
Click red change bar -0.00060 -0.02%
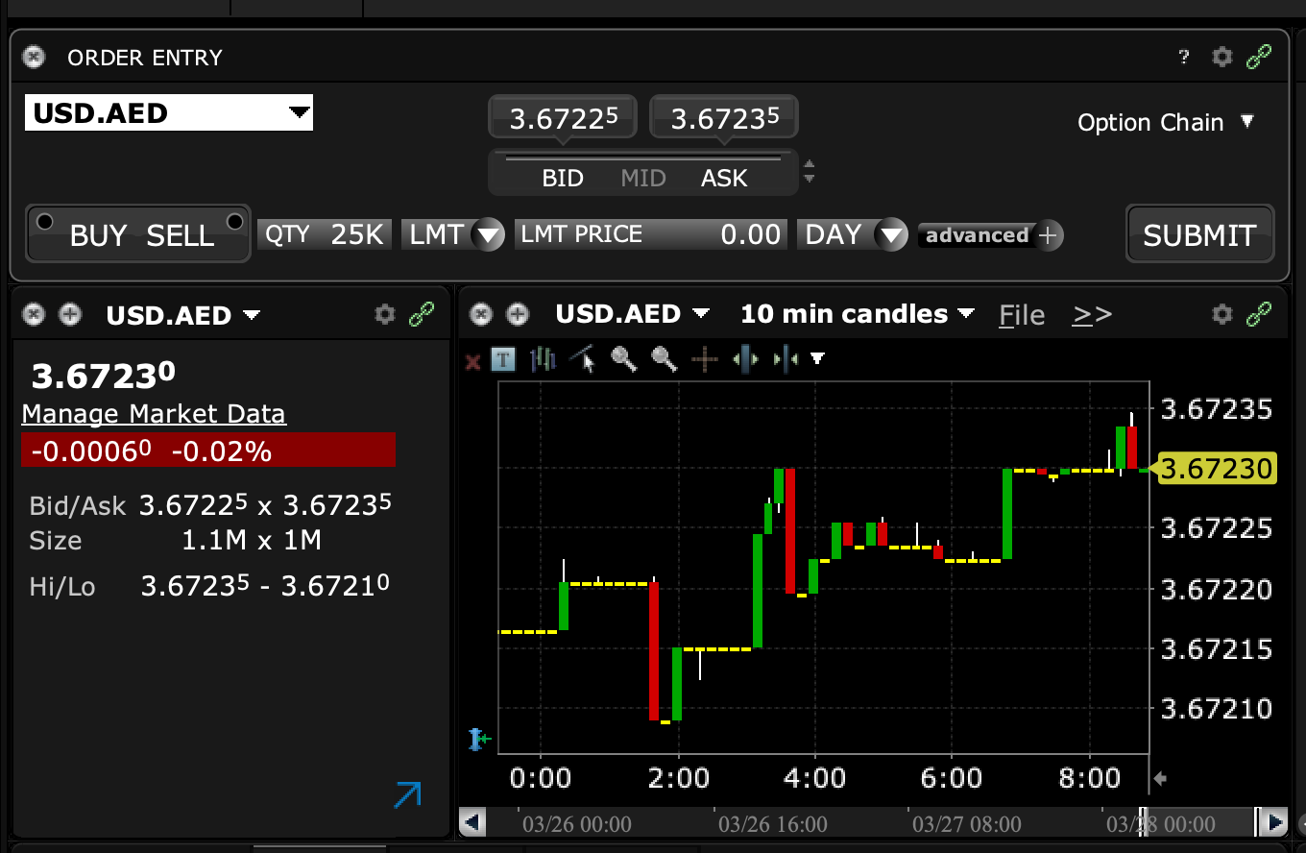[208, 451]
